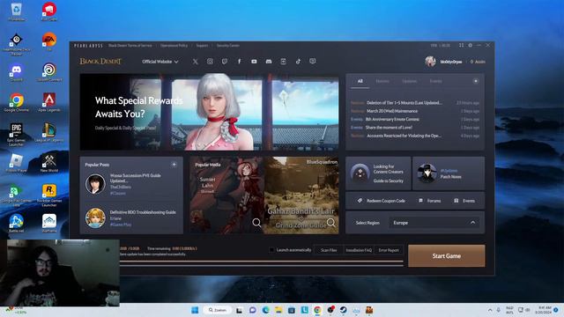
Task: Show hidden icons chevron in system tray
Action: [490, 310]
